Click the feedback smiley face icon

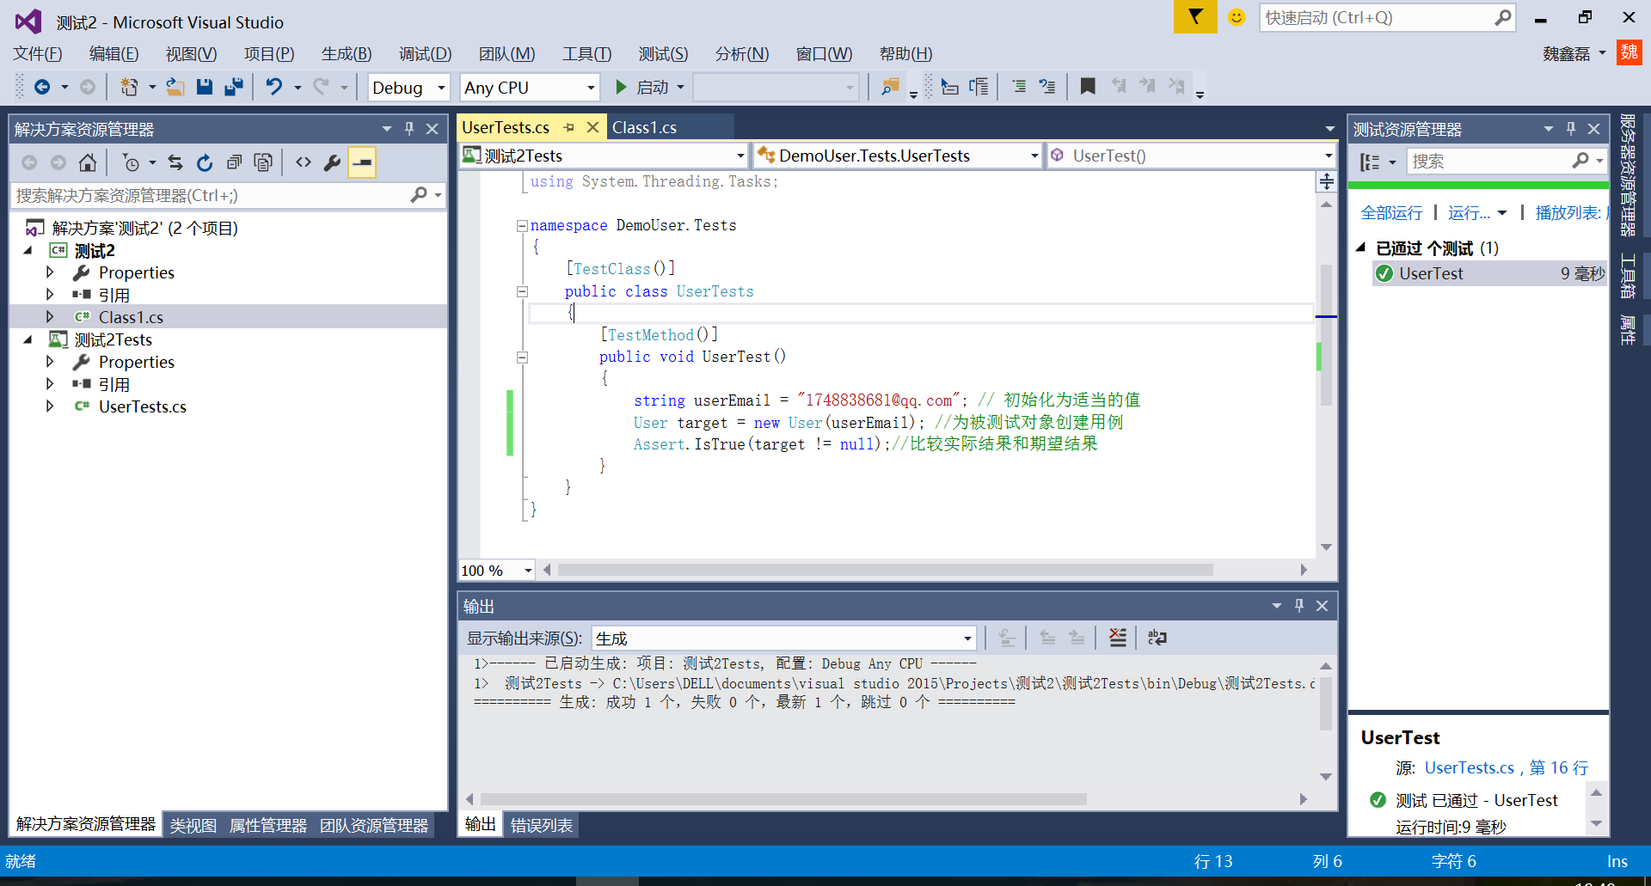click(1237, 17)
